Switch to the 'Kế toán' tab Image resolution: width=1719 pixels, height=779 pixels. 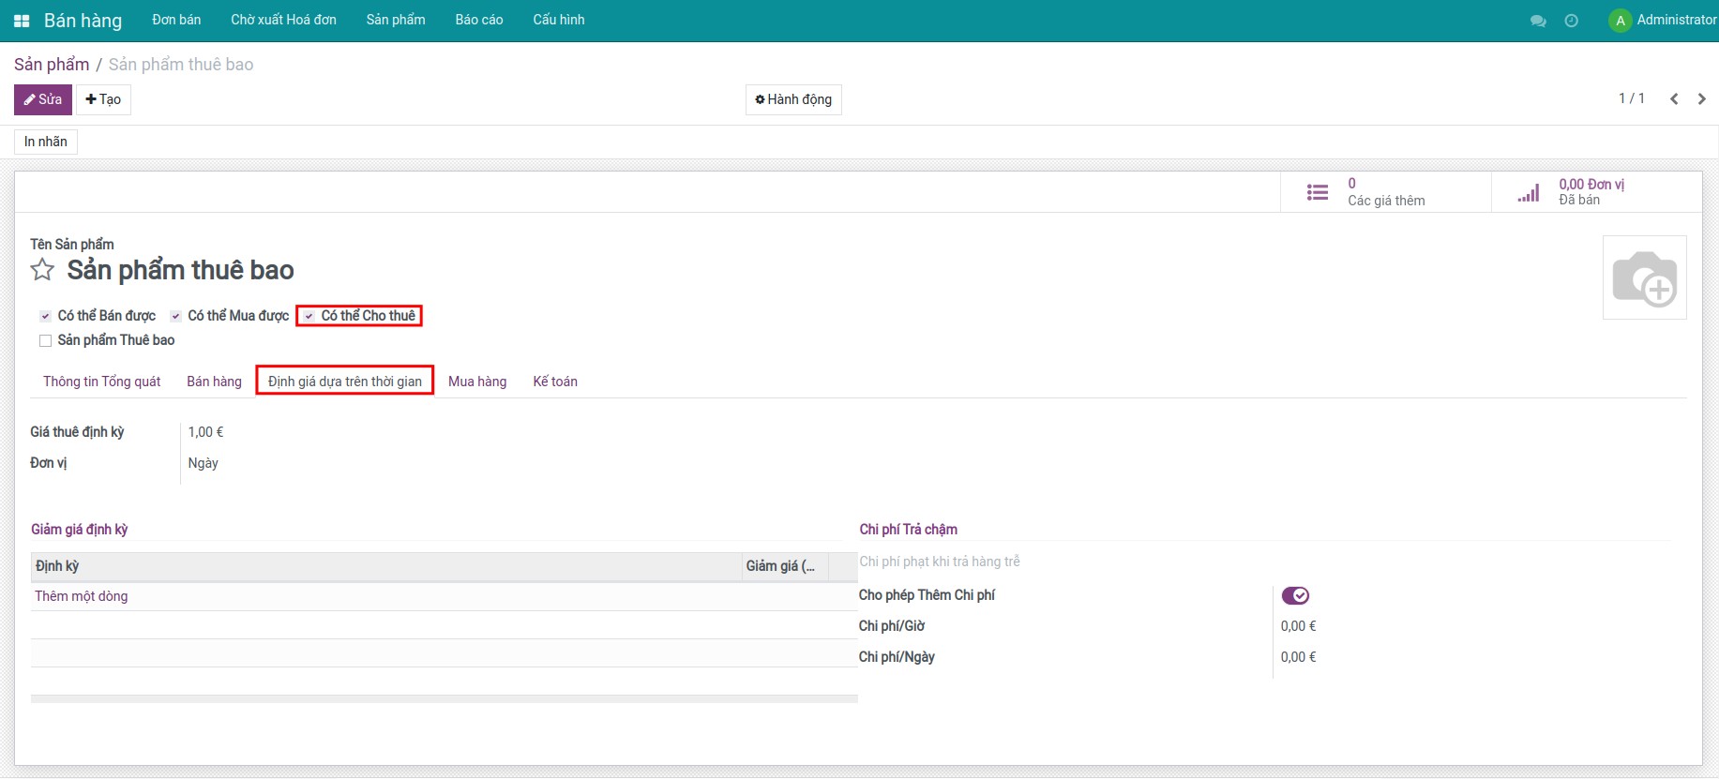click(x=555, y=382)
